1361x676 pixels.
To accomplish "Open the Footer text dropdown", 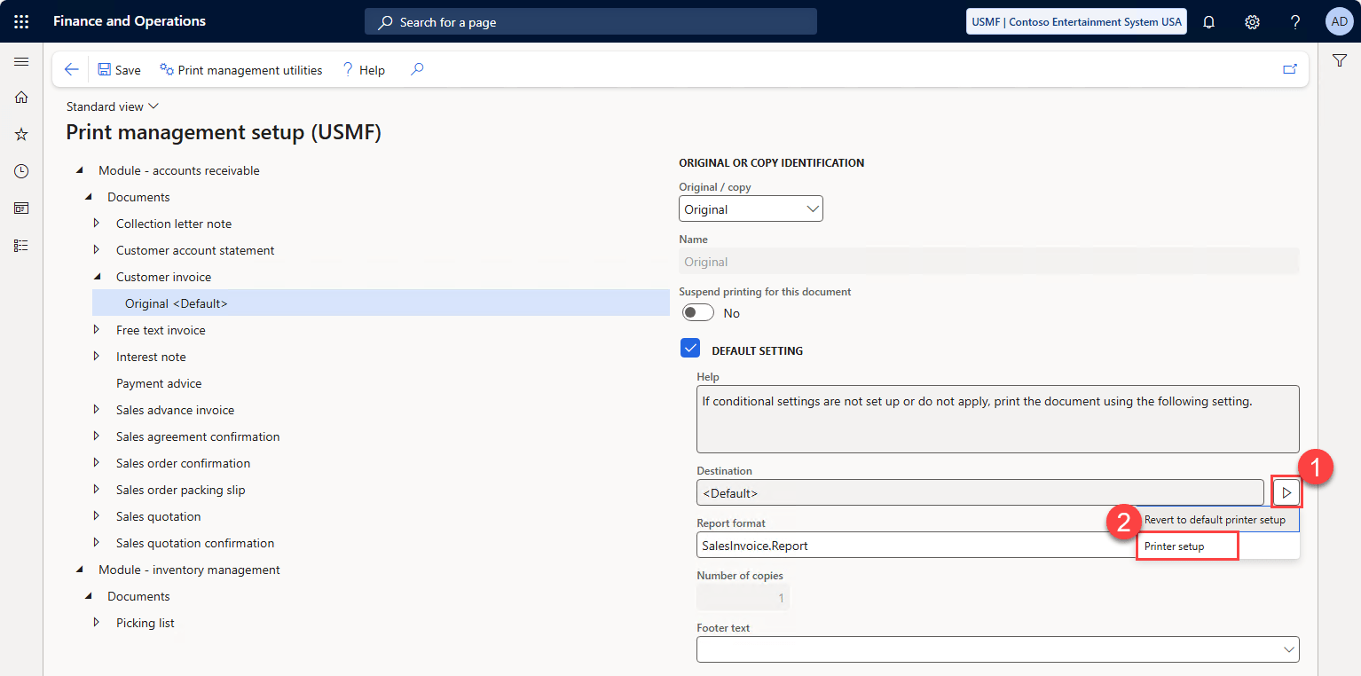I will click(x=997, y=649).
